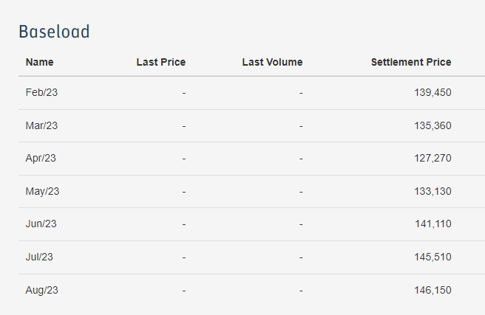Select settlement price 139,450 for Feb/23

pos(433,92)
